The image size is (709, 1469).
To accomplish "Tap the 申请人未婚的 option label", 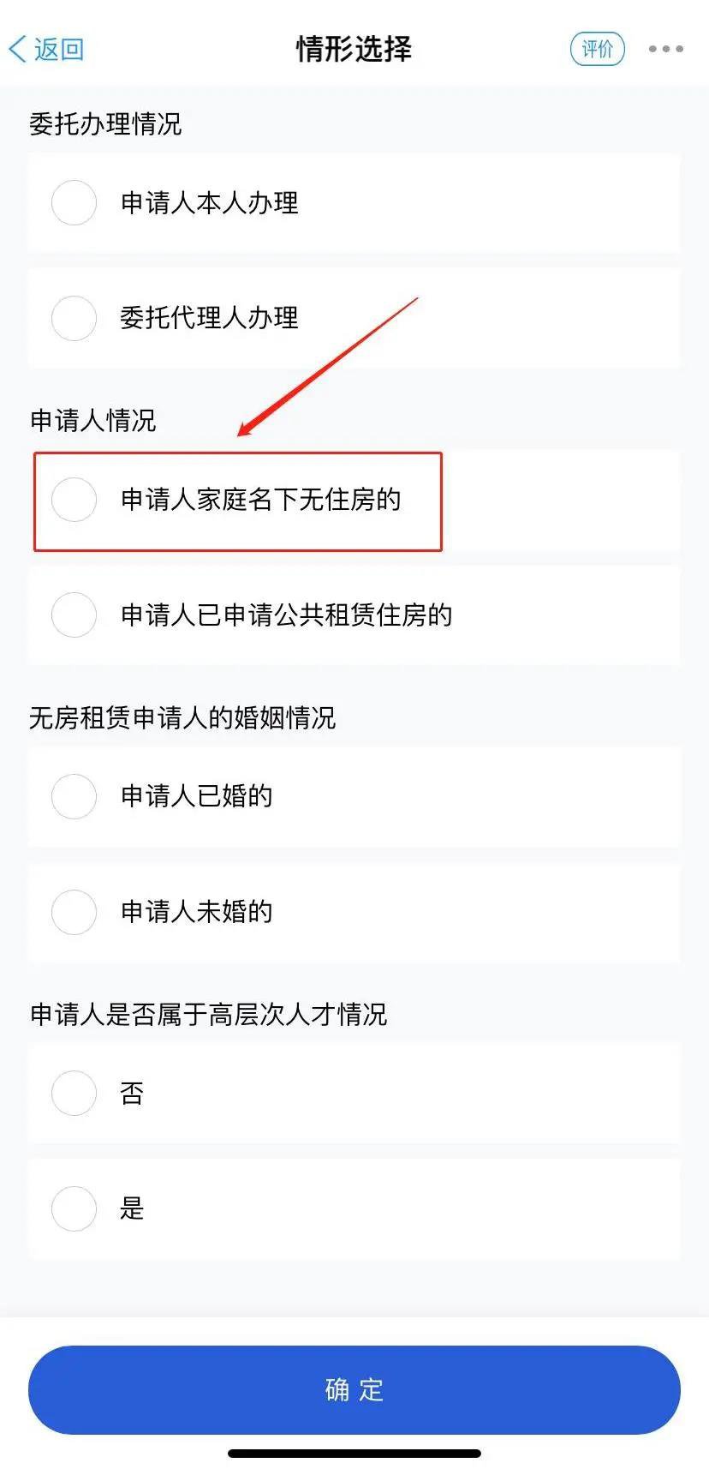I will coord(197,912).
